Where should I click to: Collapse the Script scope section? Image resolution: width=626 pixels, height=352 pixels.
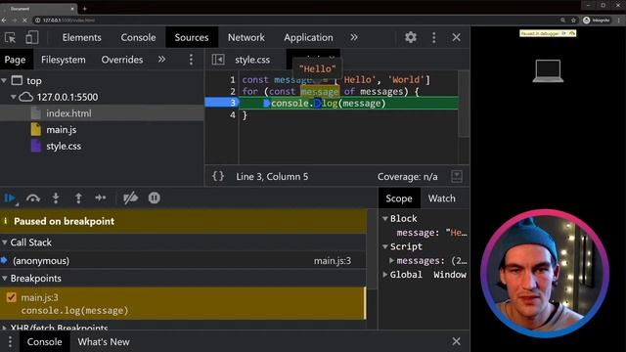(x=385, y=246)
